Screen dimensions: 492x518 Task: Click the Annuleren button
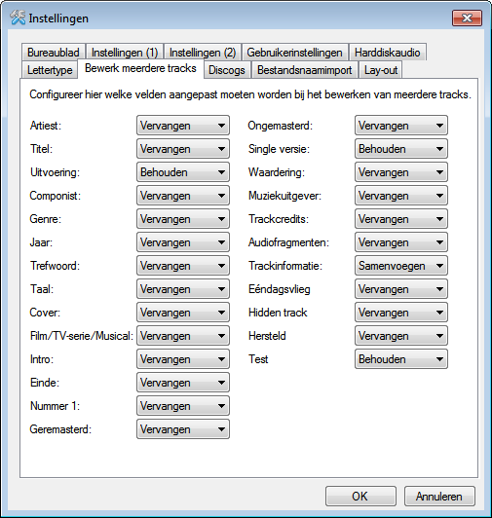pos(439,496)
